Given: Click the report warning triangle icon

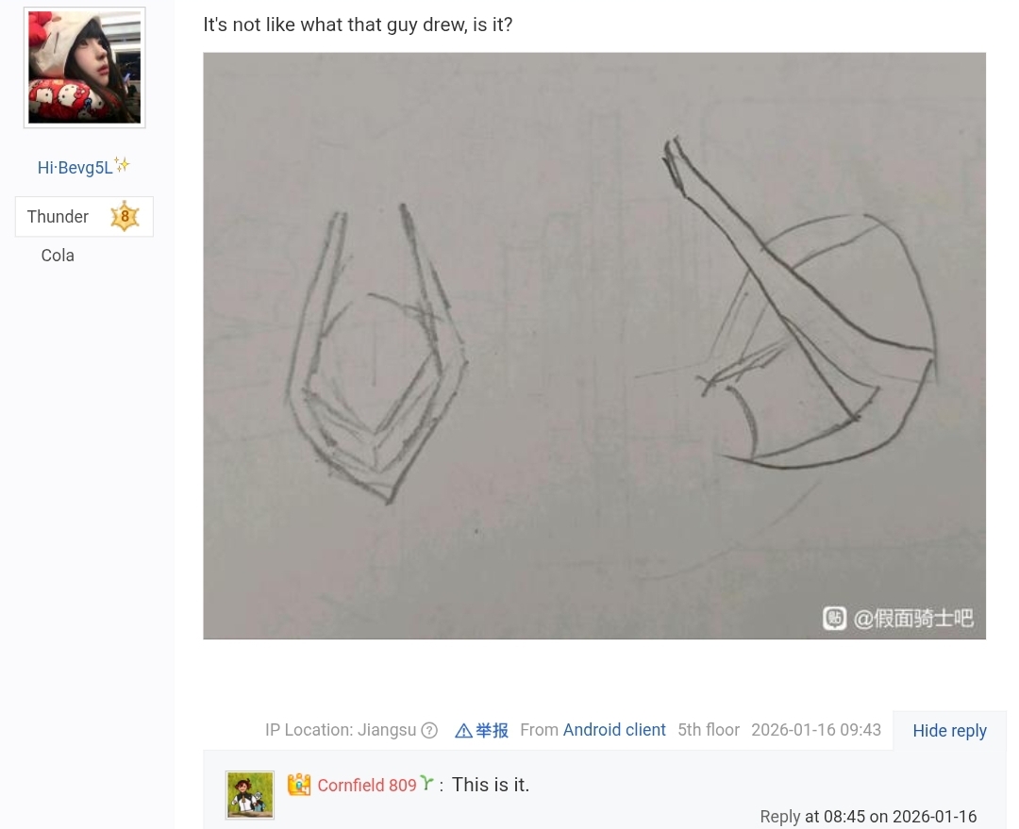Looking at the screenshot, I should coord(463,732).
